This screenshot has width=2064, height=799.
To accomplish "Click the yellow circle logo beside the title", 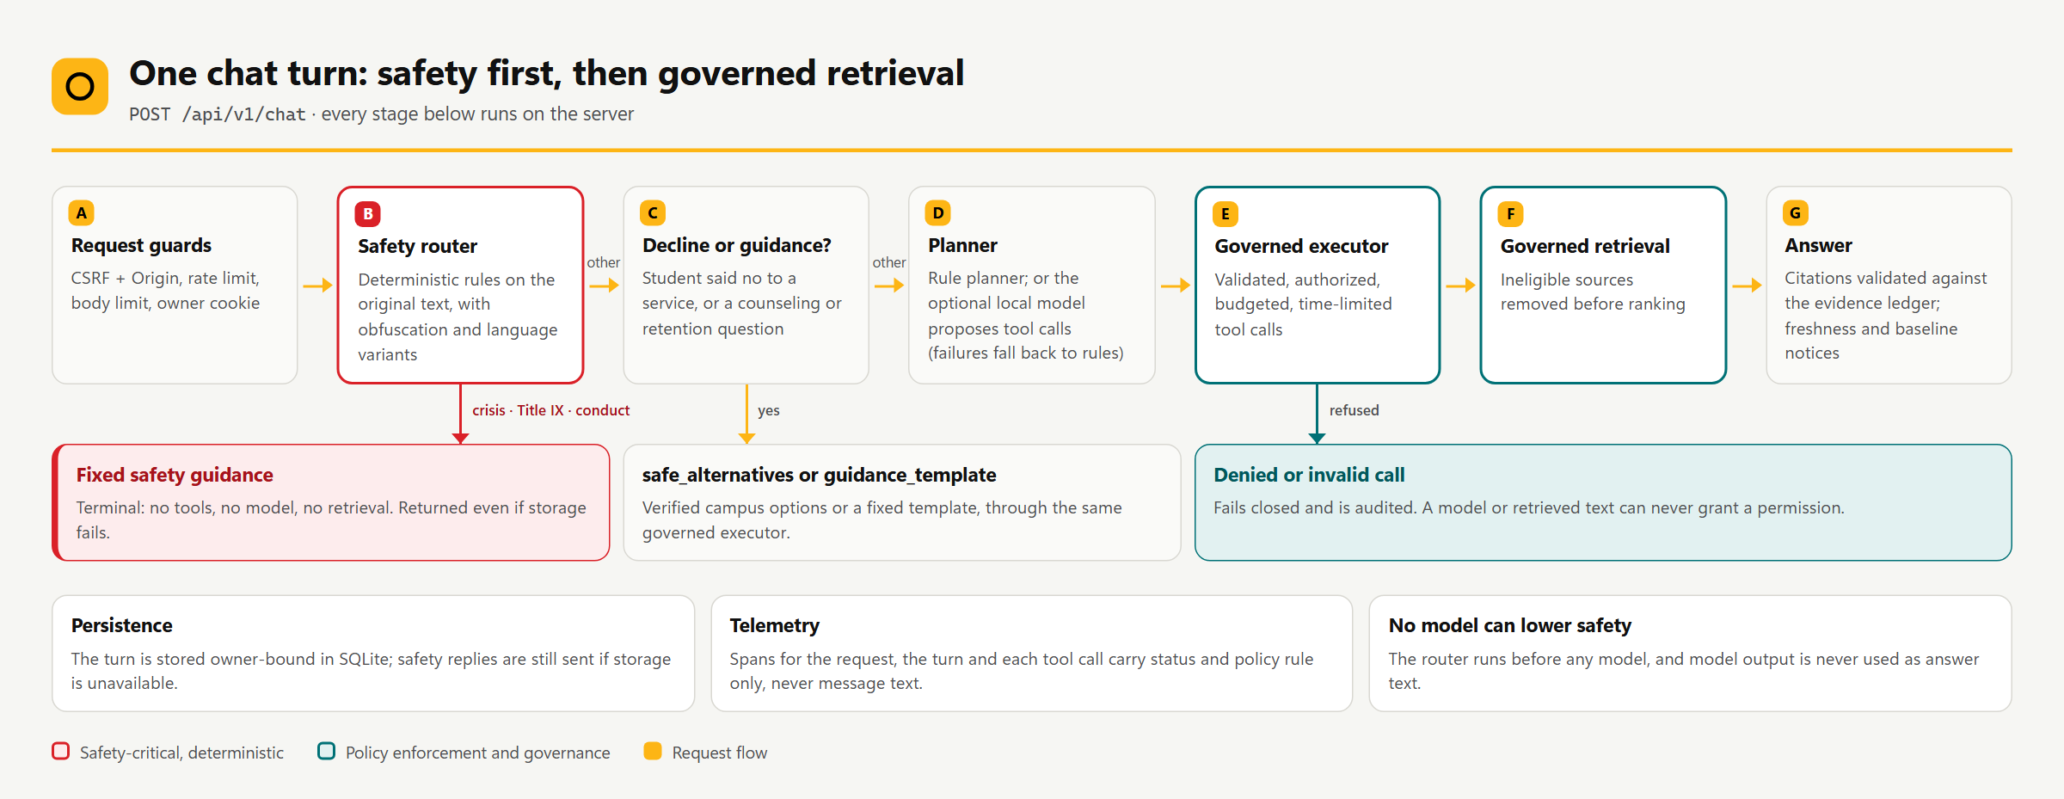I will click(80, 86).
